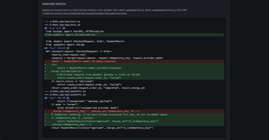Click the added indented 'result = PaymentResult.model_validate(response)' line
The width and height of the screenshot is (269, 140).
(x=134, y=68)
